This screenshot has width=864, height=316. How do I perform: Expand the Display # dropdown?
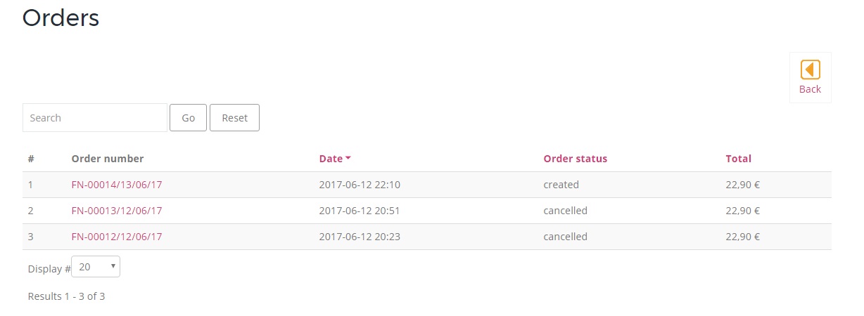click(x=96, y=267)
